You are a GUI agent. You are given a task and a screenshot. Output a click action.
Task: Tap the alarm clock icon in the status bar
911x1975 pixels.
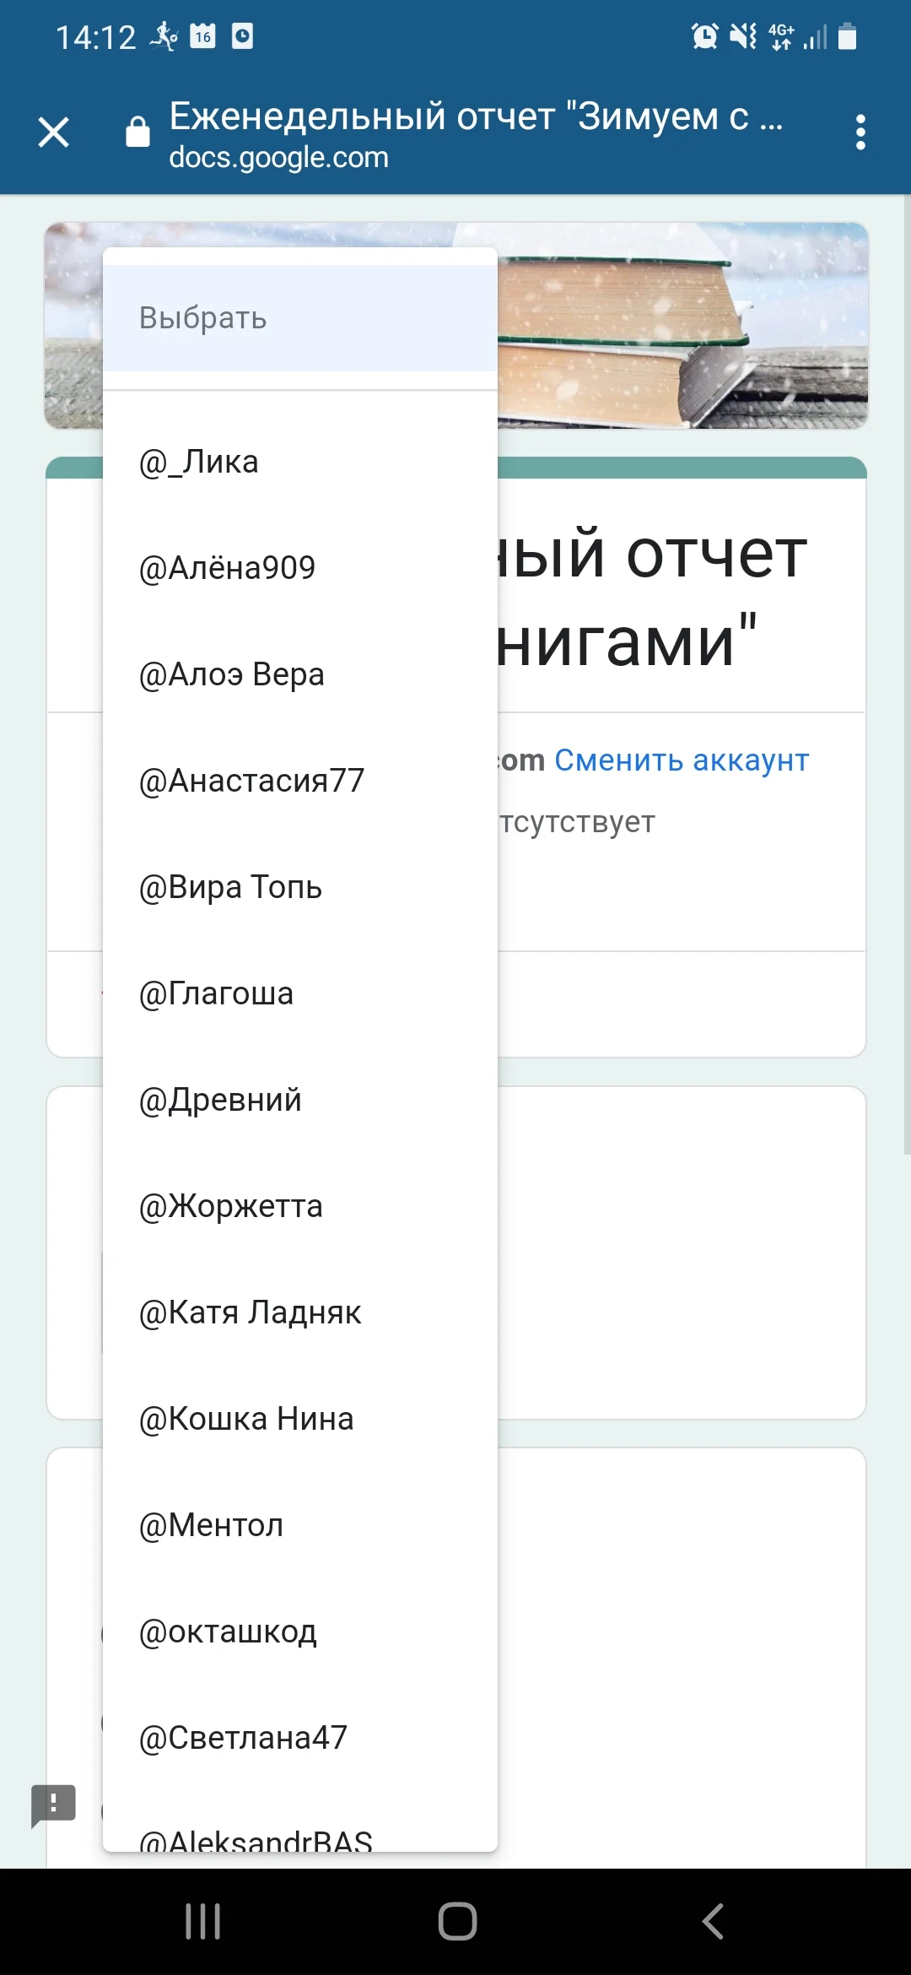[703, 37]
